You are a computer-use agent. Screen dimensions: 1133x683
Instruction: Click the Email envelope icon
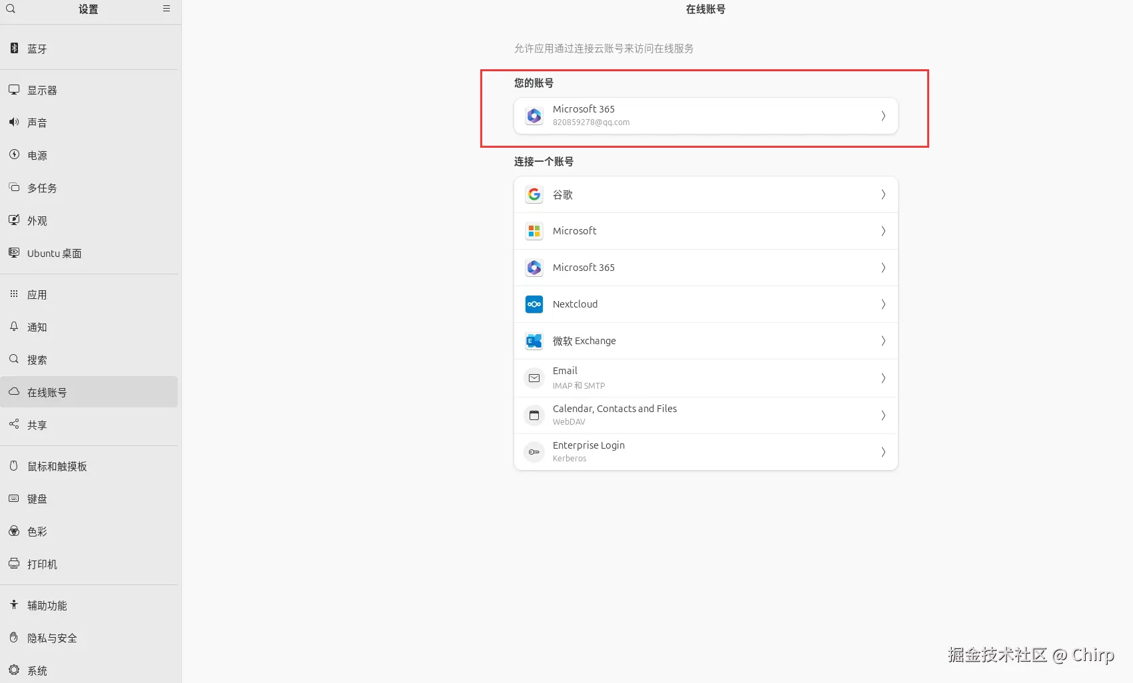tap(534, 378)
